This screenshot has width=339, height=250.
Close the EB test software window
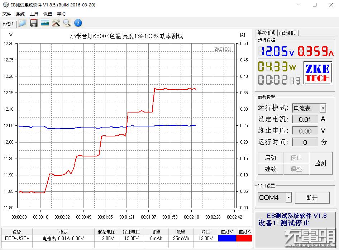click(331, 5)
